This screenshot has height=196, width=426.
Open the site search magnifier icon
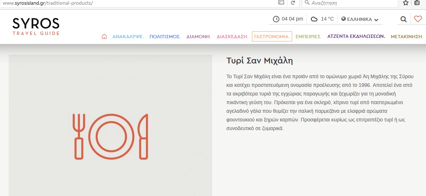pos(403,19)
